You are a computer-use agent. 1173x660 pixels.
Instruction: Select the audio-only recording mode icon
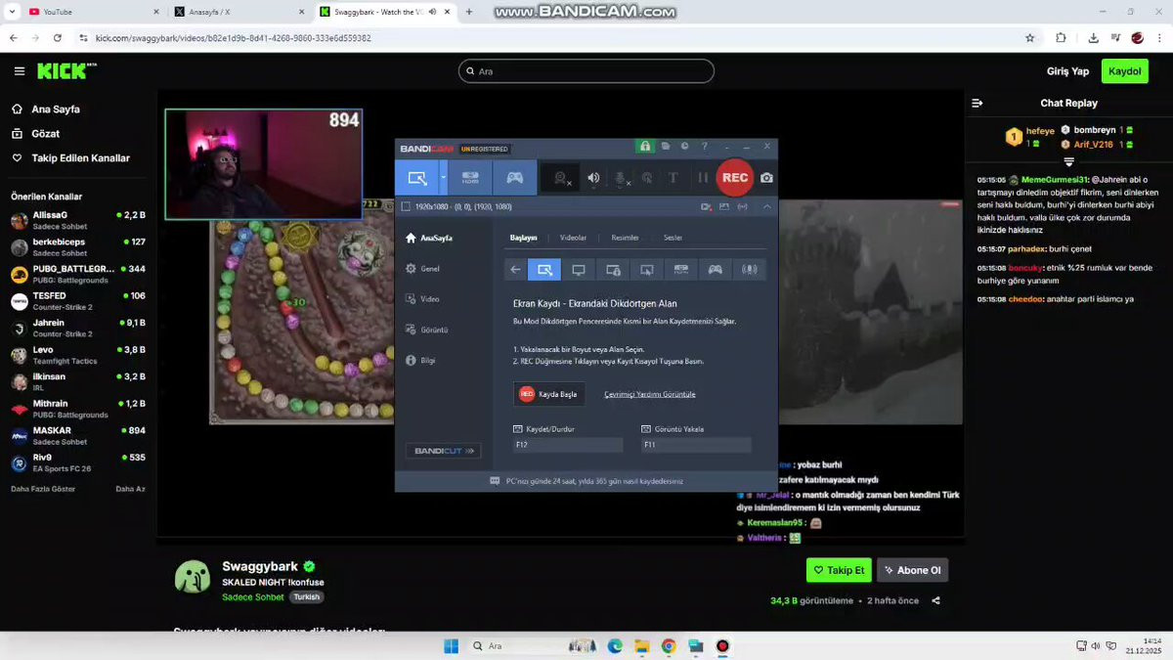pos(750,270)
